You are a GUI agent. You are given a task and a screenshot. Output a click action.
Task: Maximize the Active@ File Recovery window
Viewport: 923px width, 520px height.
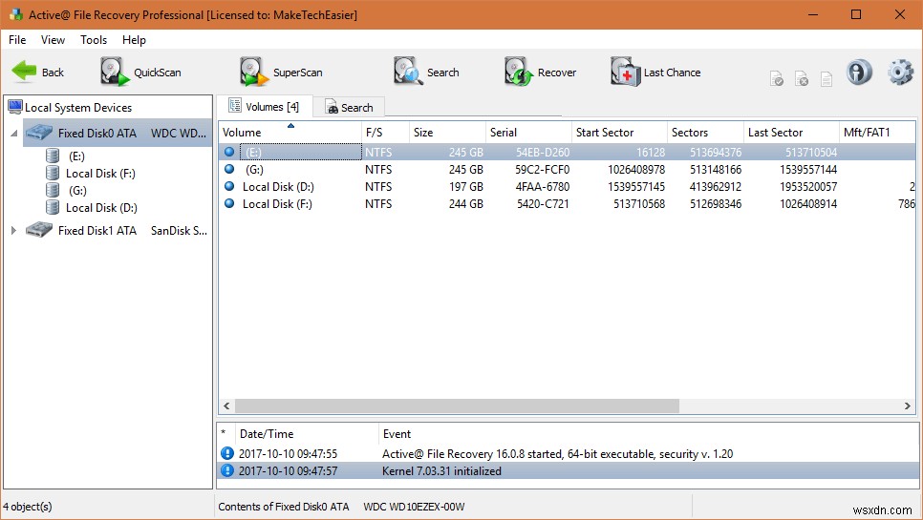coord(856,14)
